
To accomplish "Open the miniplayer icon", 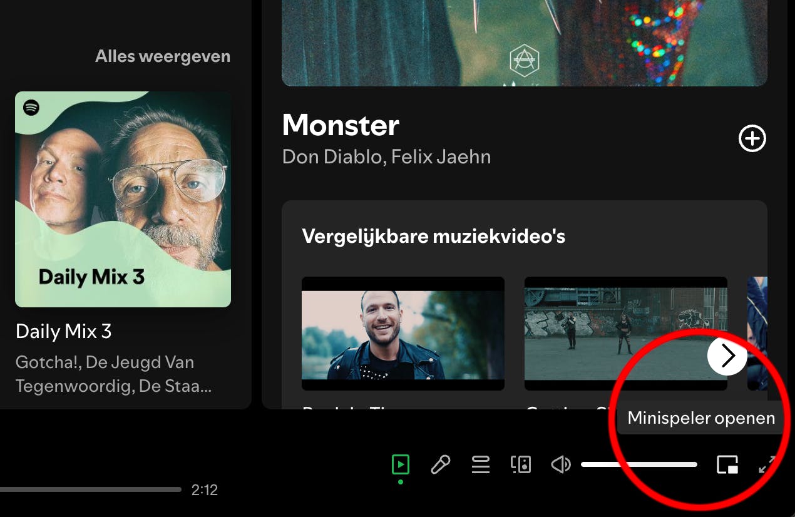I will [x=727, y=464].
